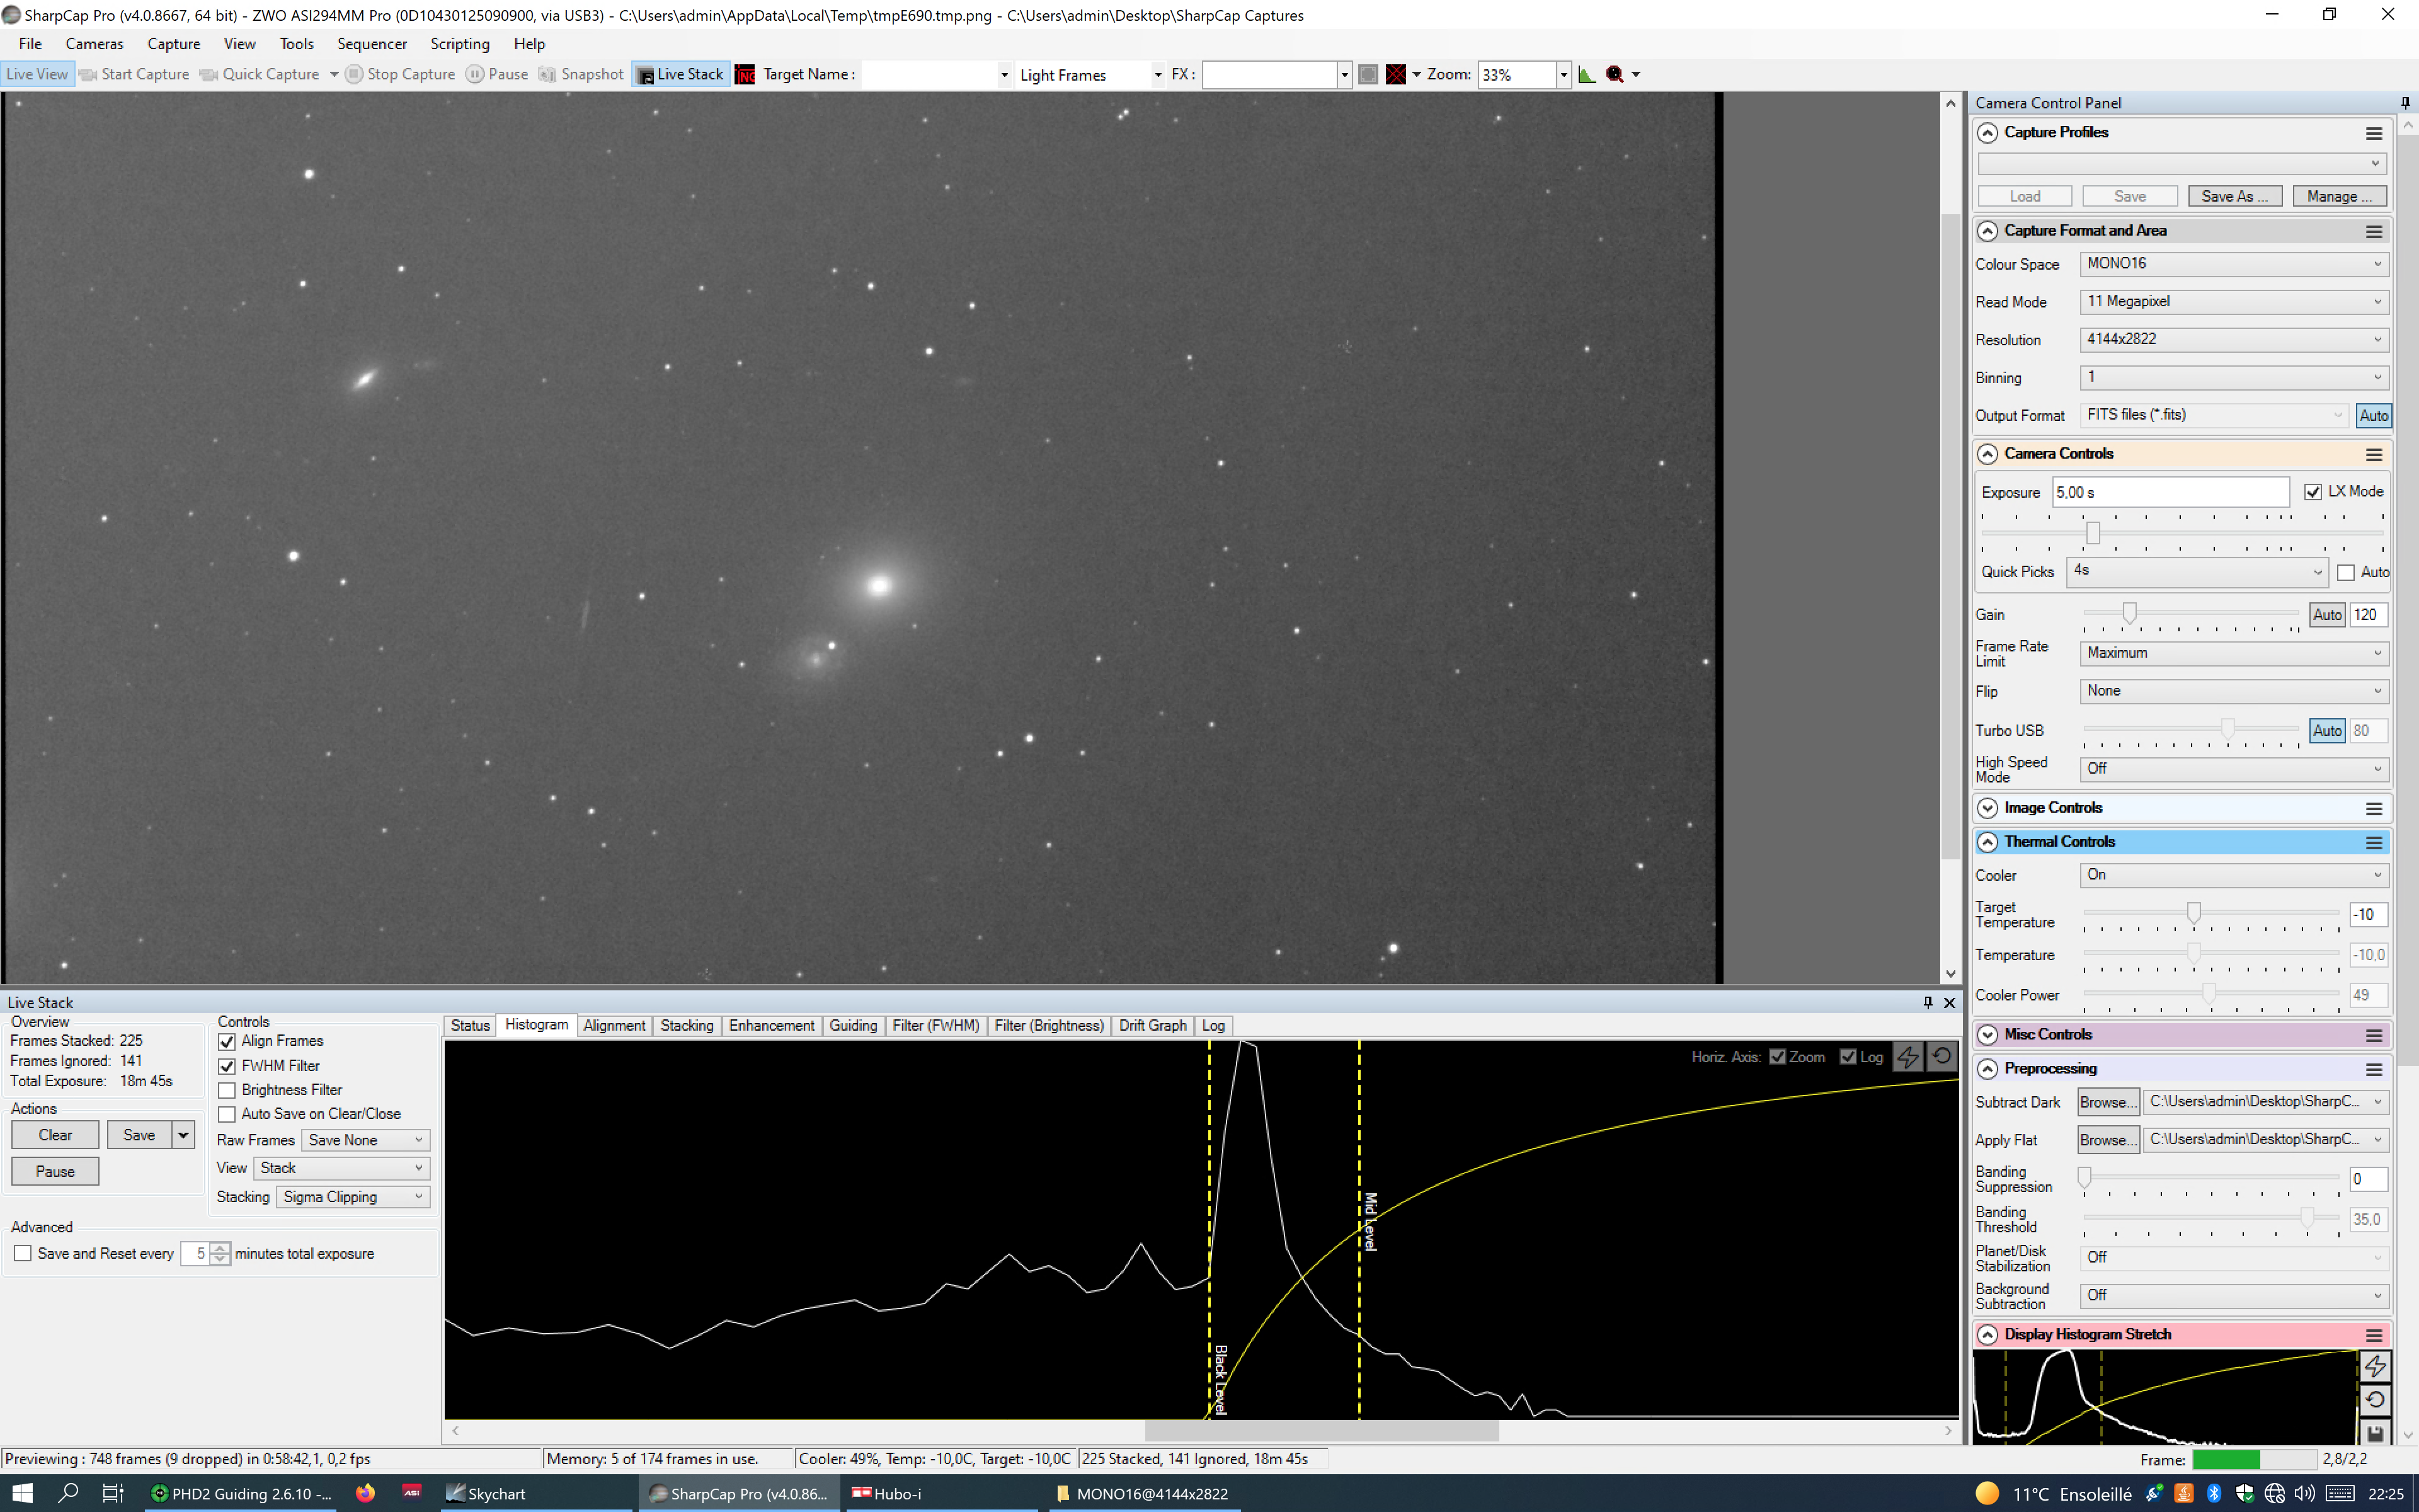Screen dimensions: 2419x1512
Task: Open the Stacking Sigma Clipping dropdown
Action: (x=352, y=1197)
